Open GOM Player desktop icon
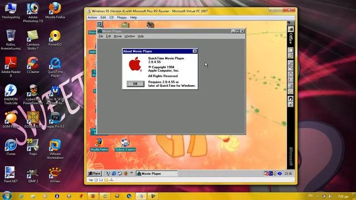356x200 pixels. (11, 120)
